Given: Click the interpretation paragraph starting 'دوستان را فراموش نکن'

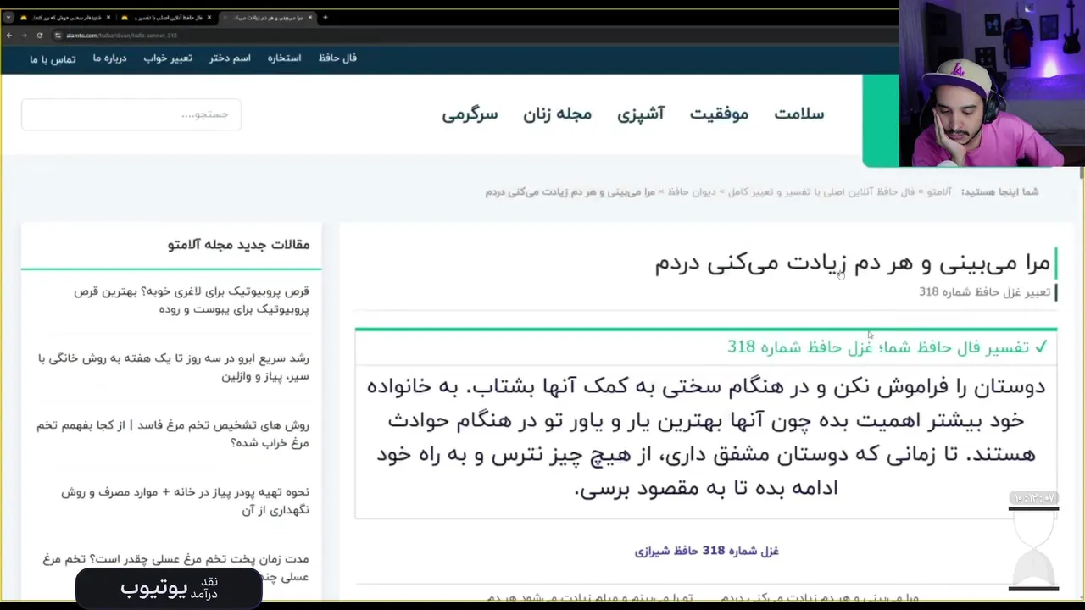Looking at the screenshot, I should pyautogui.click(x=706, y=437).
